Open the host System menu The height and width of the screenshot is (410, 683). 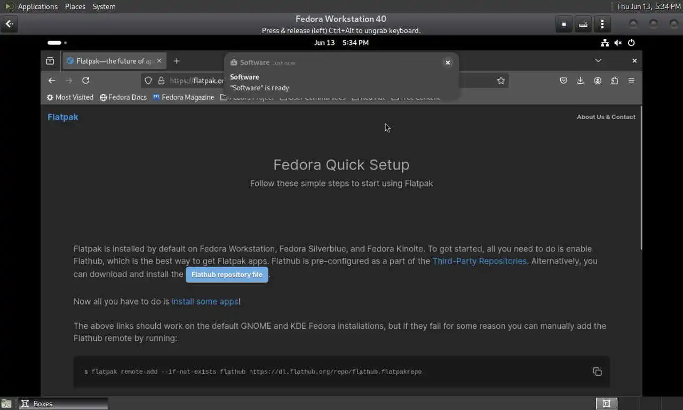click(x=104, y=6)
